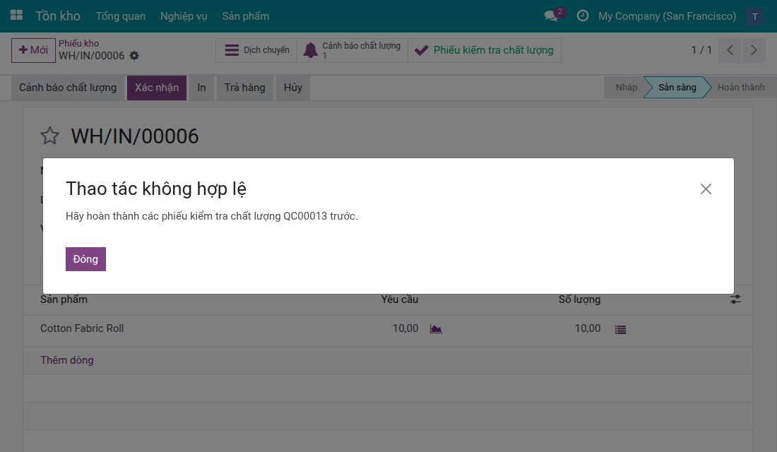
Task: Close the dialog with the X icon
Action: pos(706,189)
